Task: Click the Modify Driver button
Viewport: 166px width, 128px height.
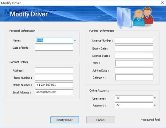Action: (x=65, y=120)
